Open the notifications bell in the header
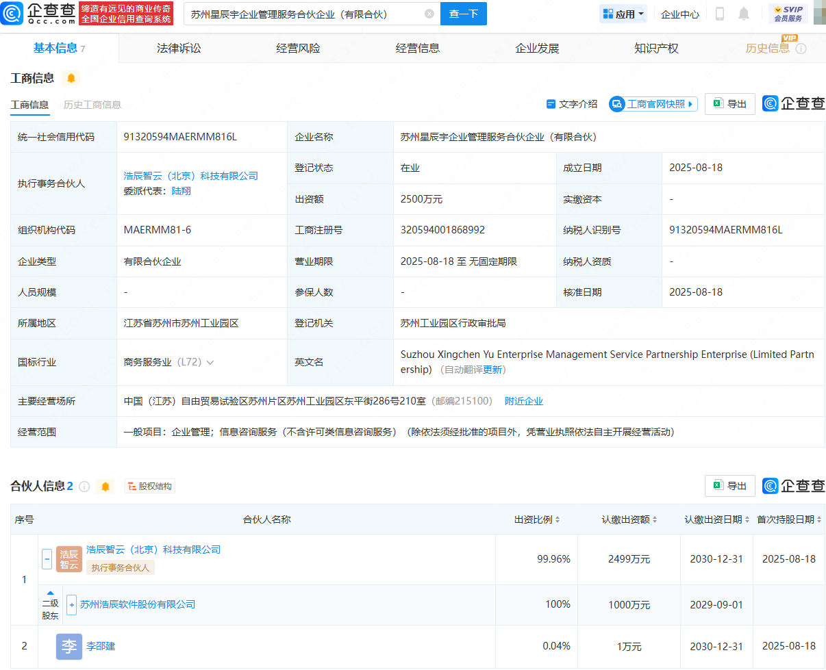 744,14
